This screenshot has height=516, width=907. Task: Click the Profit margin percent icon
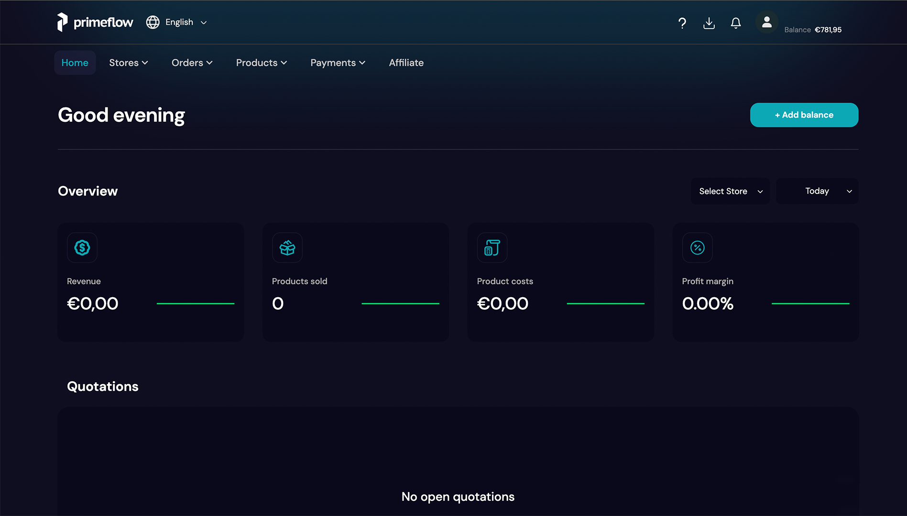697,247
